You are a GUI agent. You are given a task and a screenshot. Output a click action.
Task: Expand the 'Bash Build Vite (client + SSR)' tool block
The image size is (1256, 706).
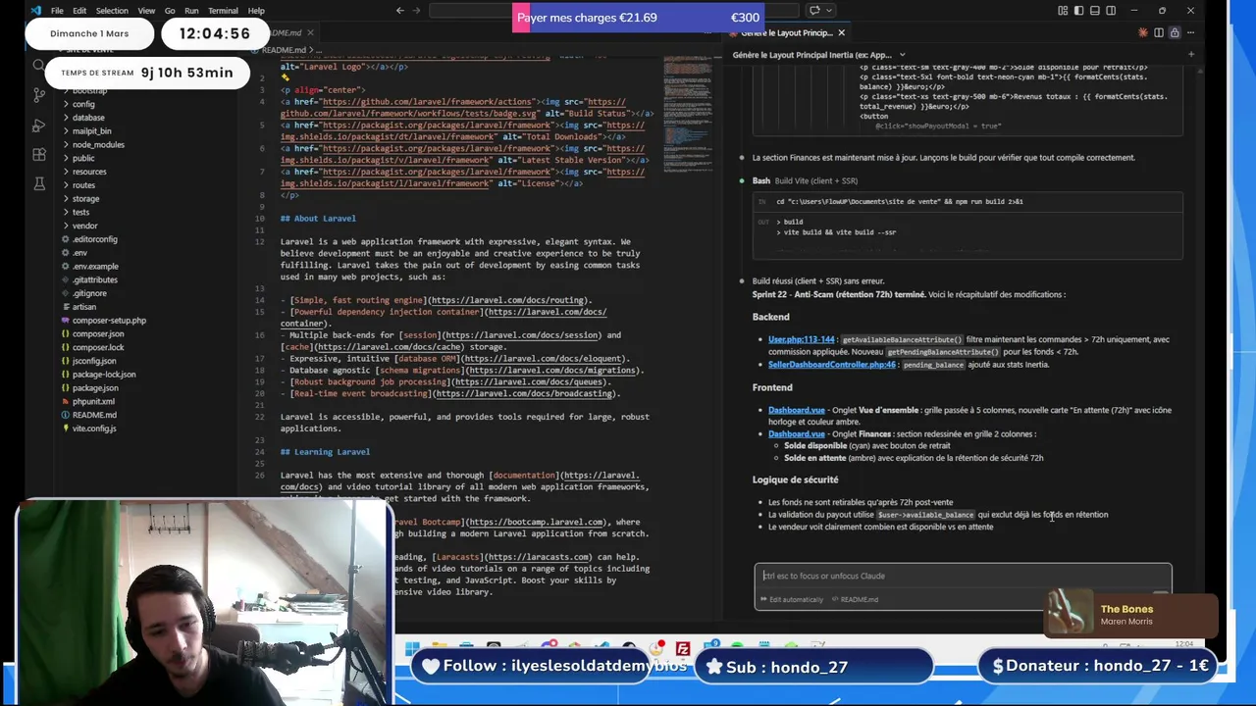[805, 180]
